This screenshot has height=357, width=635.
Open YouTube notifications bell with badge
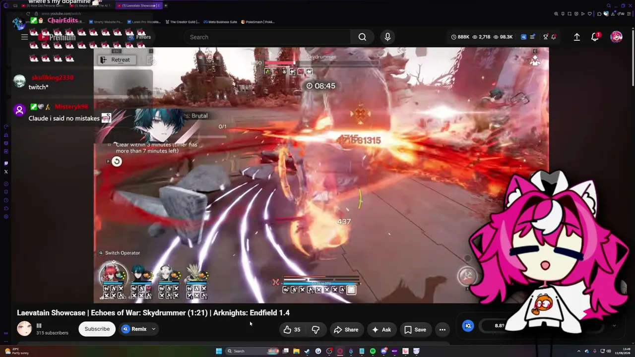(595, 37)
